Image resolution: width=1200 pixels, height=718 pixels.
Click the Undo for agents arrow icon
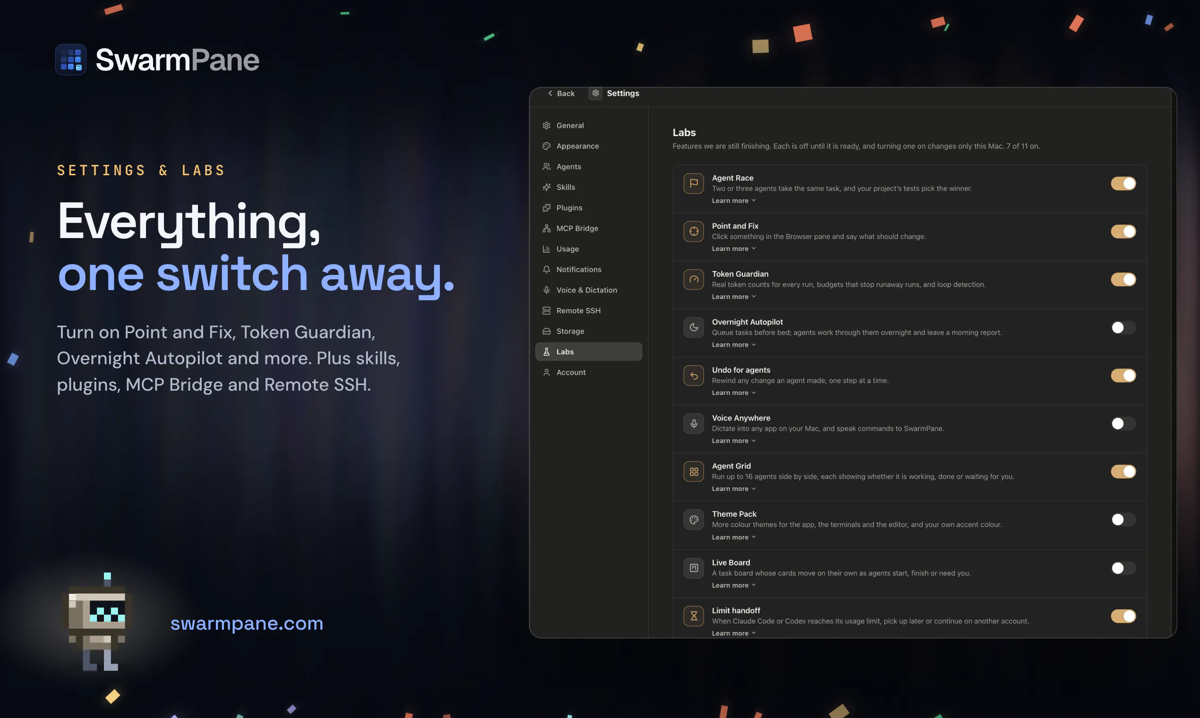coord(694,376)
